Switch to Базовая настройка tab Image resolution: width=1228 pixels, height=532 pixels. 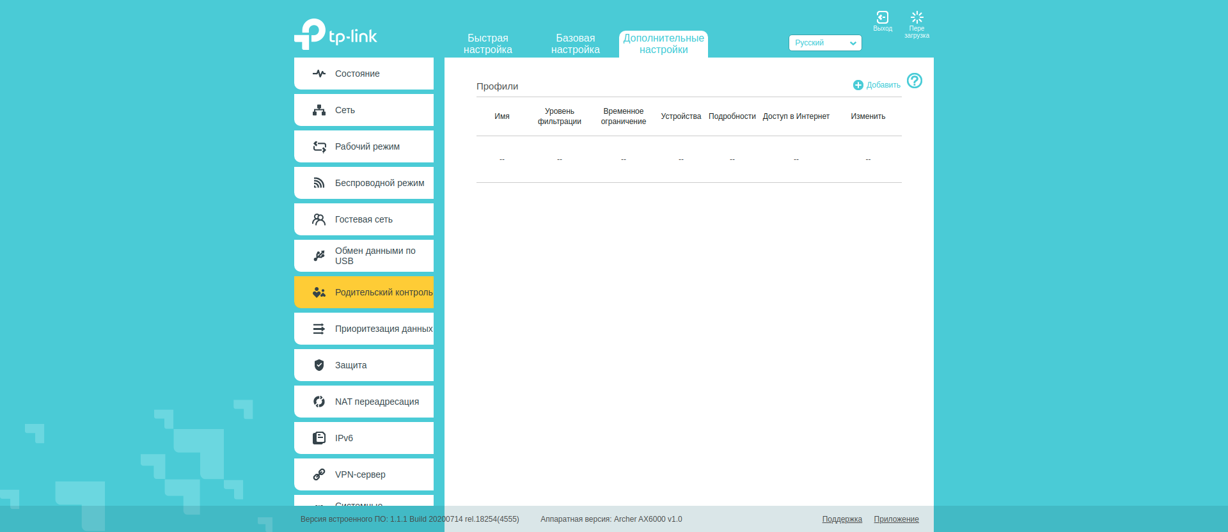(x=575, y=44)
